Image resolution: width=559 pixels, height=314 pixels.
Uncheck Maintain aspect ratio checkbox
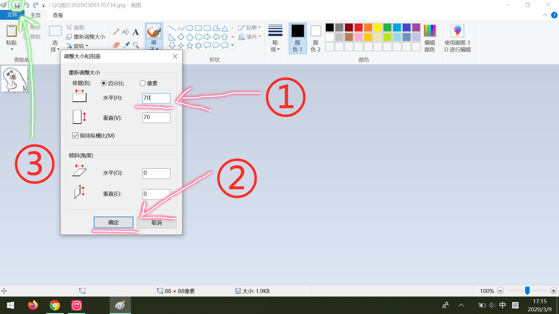point(75,135)
